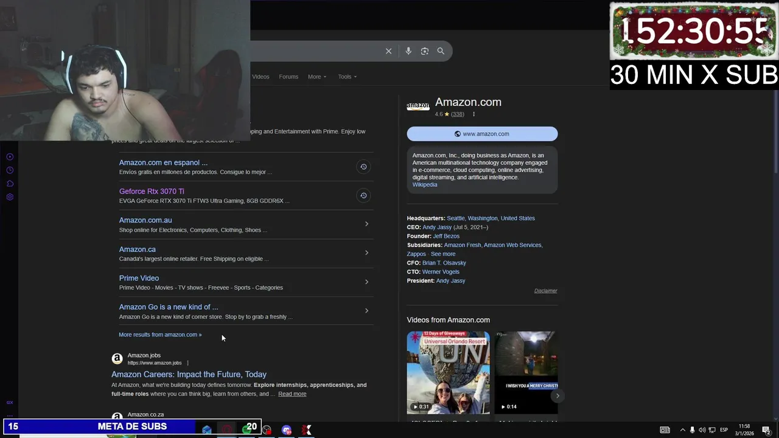Click the chevron on the Amazon Go row

[366, 310]
